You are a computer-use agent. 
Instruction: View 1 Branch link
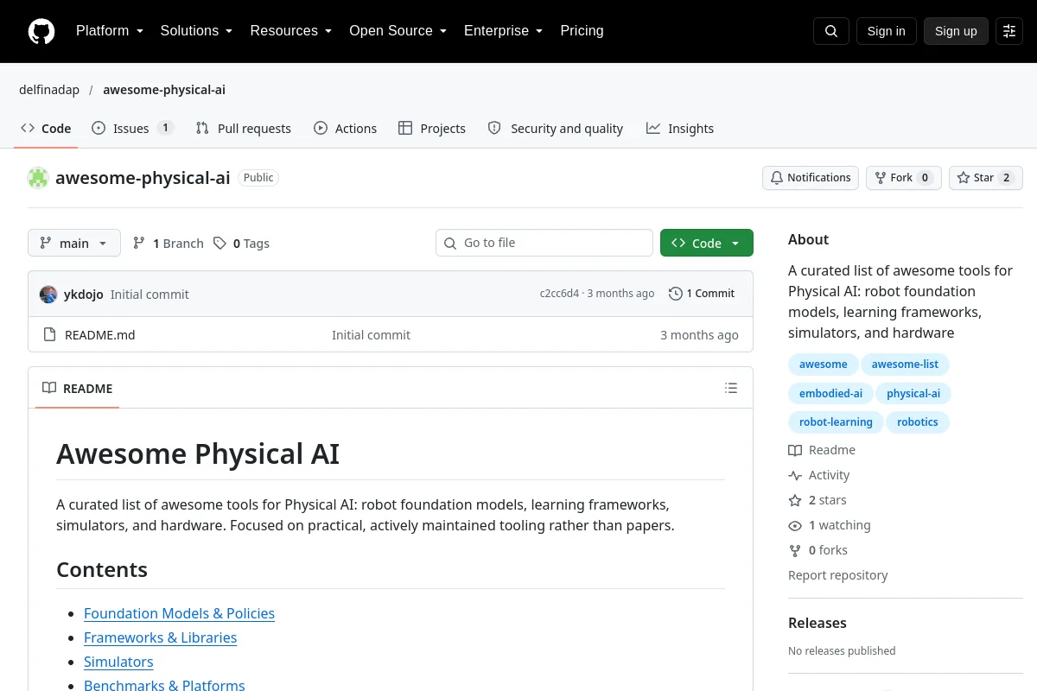[169, 244]
